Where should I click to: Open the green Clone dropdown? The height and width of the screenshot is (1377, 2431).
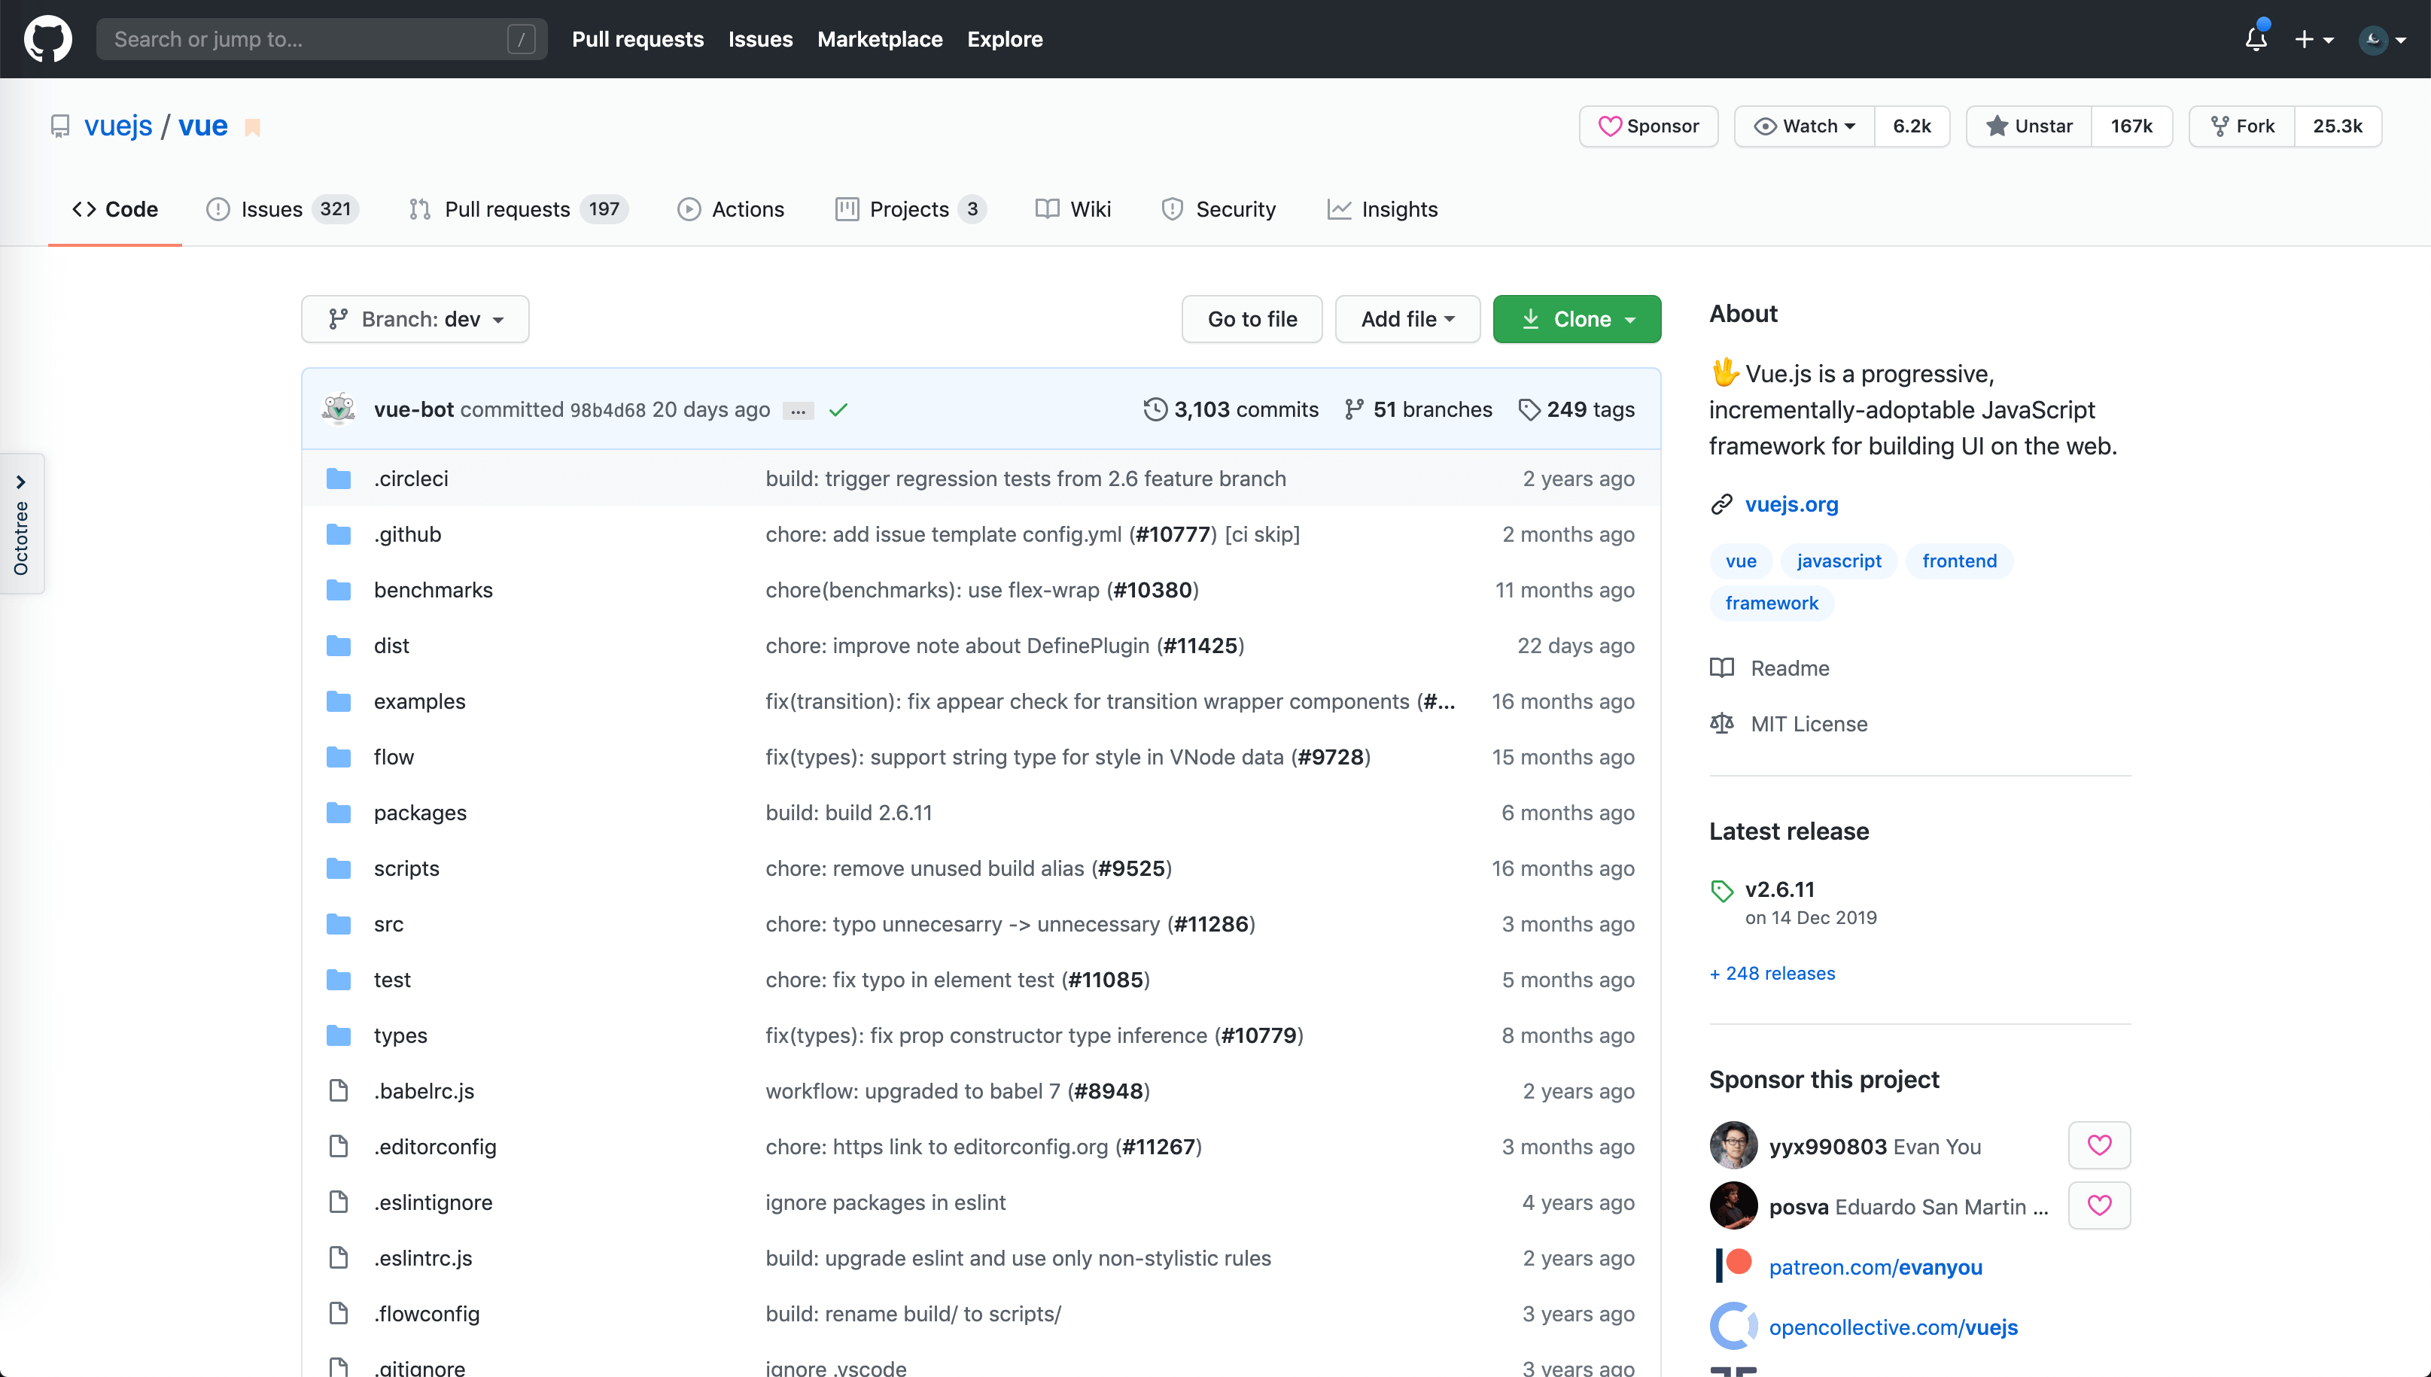(x=1577, y=319)
